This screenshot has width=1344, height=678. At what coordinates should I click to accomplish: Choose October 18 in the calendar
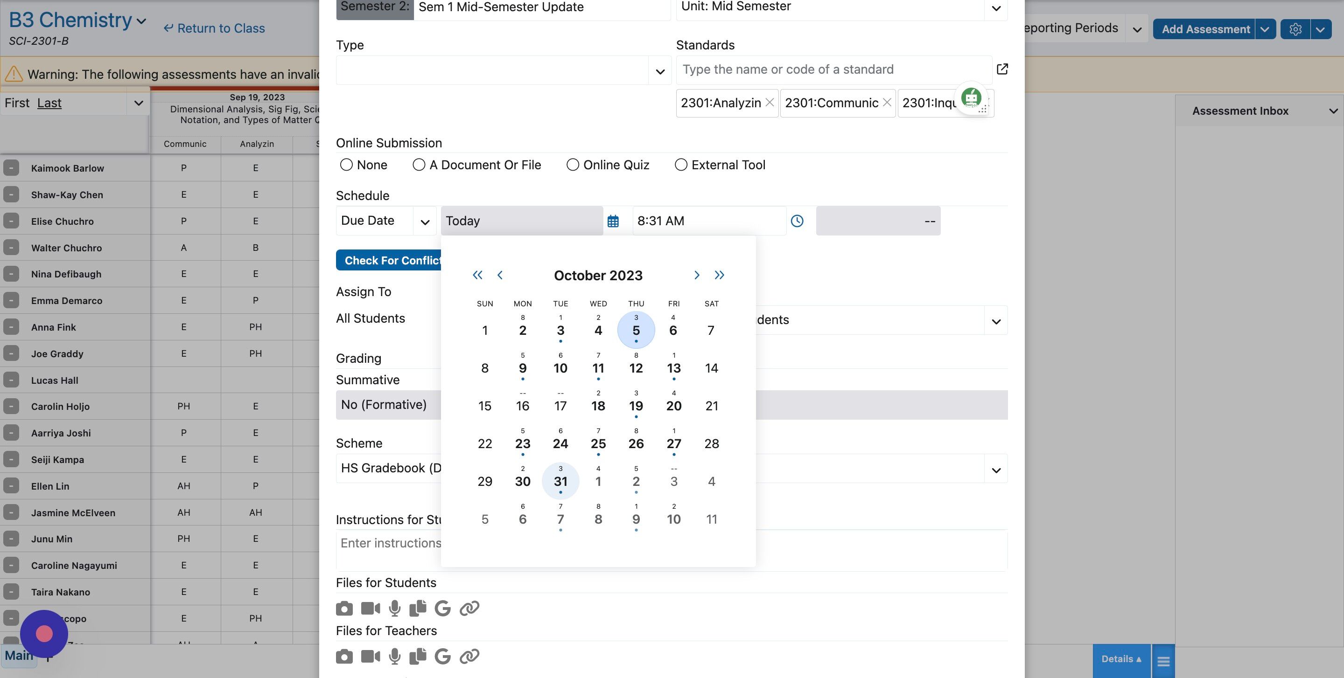[x=598, y=405]
